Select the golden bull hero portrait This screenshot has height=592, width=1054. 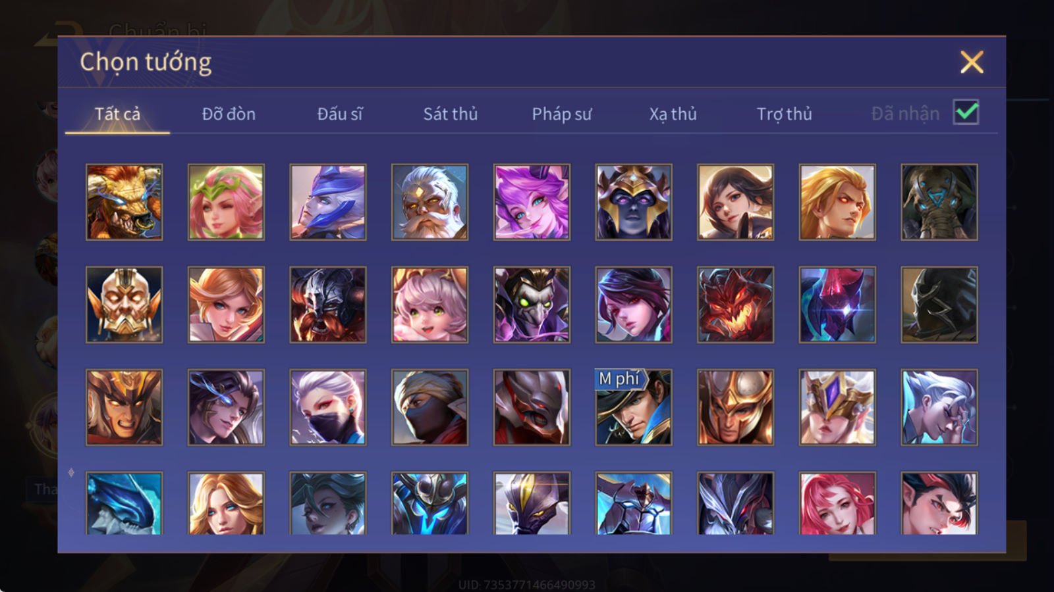[125, 202]
